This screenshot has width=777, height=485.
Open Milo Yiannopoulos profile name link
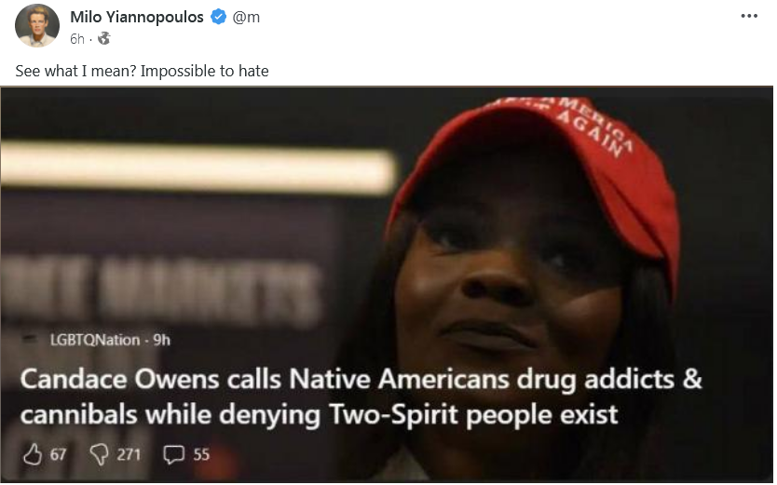pyautogui.click(x=137, y=17)
